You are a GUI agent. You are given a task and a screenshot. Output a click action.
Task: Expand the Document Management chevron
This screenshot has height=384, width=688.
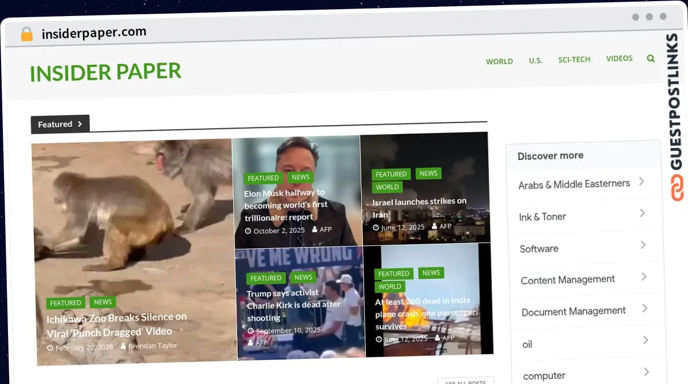click(x=644, y=308)
